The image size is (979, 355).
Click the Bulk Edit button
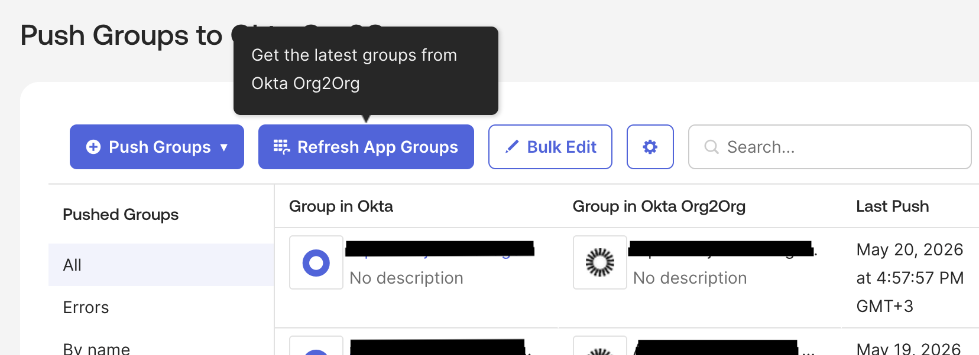point(550,147)
